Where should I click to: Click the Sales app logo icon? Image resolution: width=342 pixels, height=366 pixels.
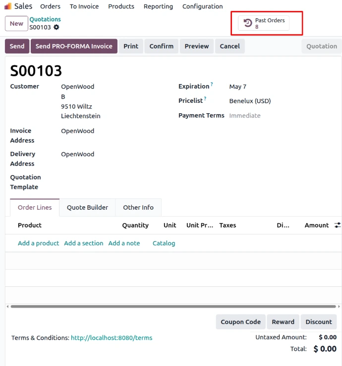[x=8, y=6]
